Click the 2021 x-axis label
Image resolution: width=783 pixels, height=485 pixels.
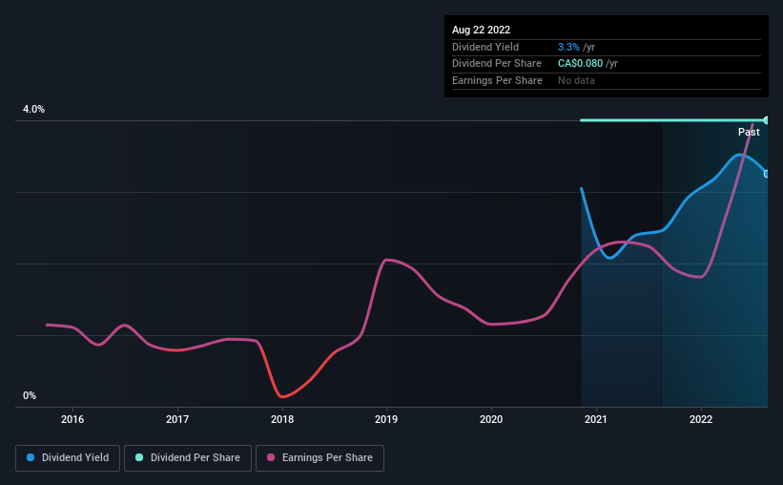[596, 419]
